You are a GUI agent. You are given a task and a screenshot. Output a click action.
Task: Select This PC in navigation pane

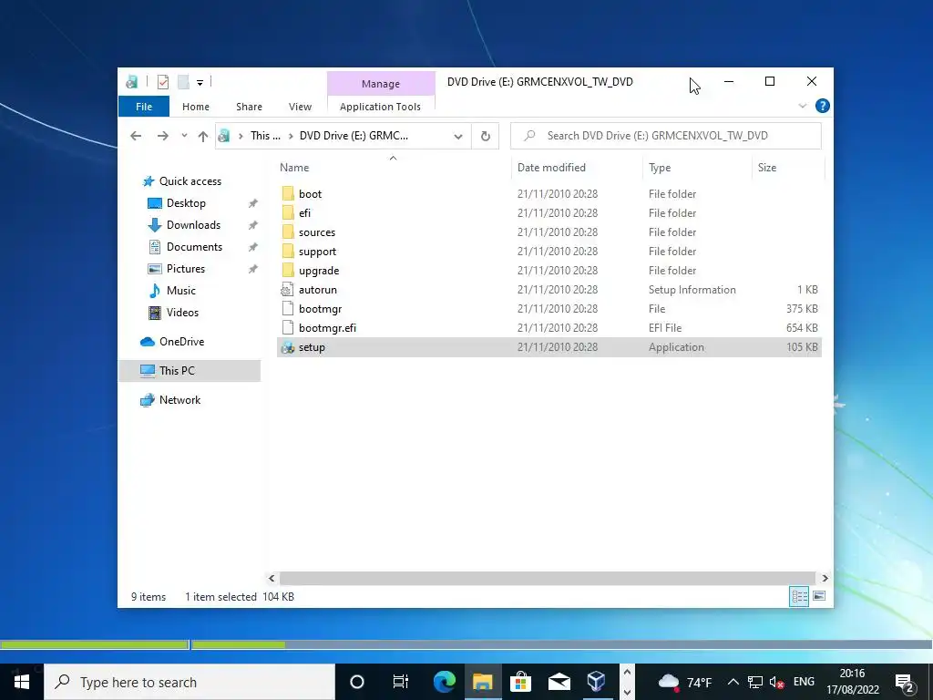tap(190, 371)
